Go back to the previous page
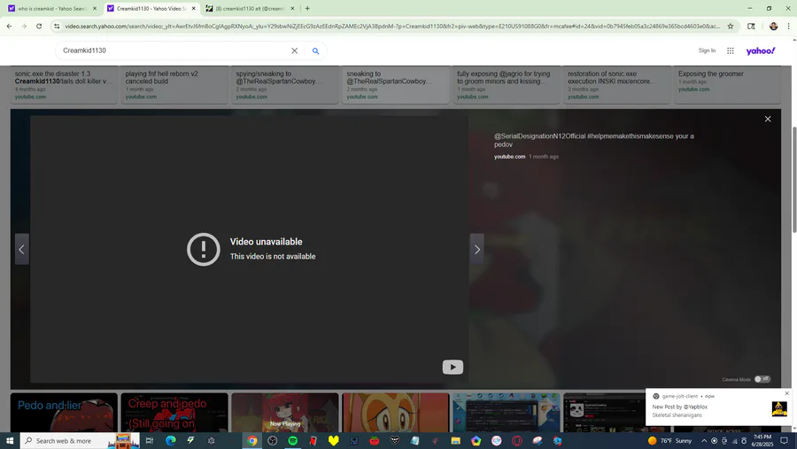797x449 pixels. pos(9,26)
